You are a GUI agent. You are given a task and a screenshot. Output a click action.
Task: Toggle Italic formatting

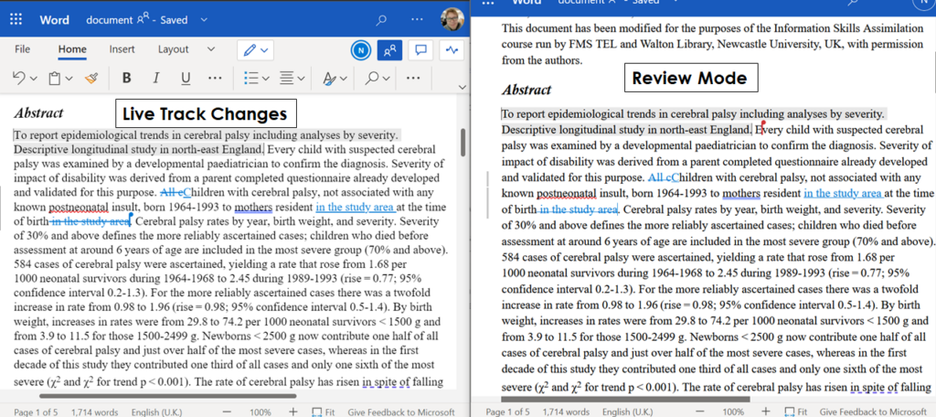tap(156, 78)
